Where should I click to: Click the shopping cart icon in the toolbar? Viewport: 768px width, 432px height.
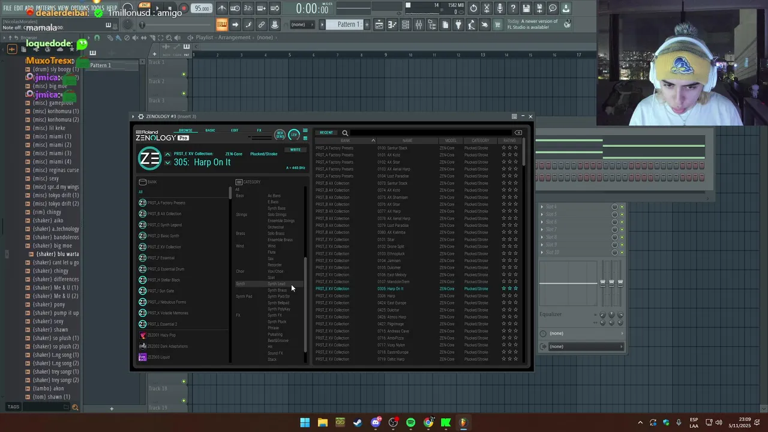tap(497, 25)
